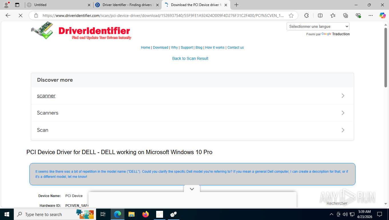Open a new tab with plus button

pyautogui.click(x=236, y=5)
